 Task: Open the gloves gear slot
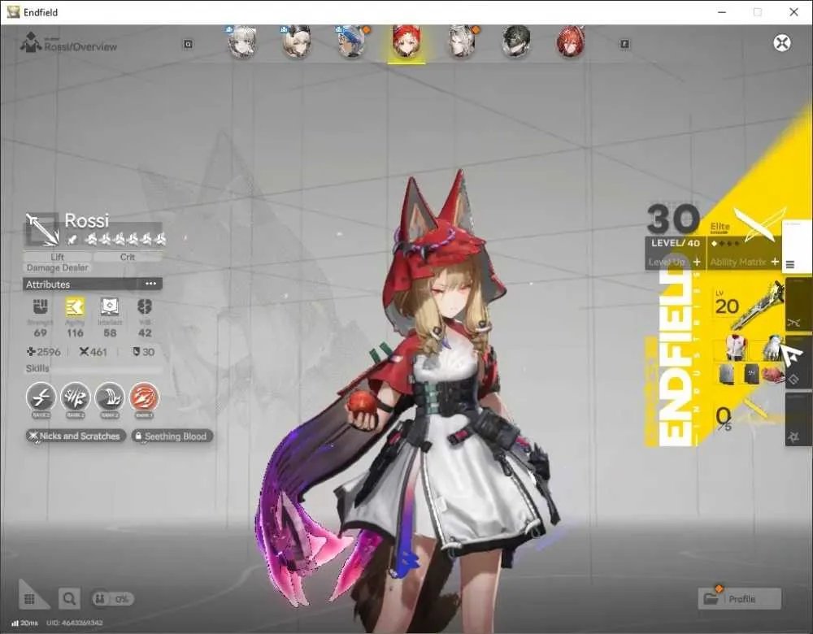click(x=772, y=347)
